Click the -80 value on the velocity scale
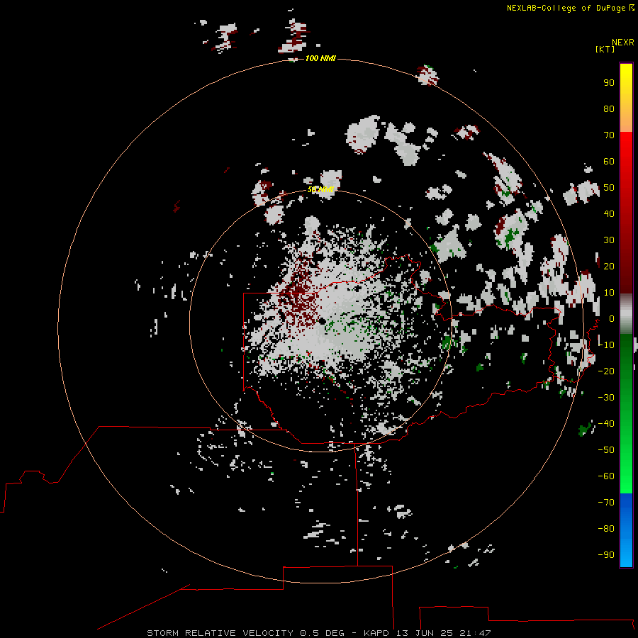The width and height of the screenshot is (638, 638). click(x=606, y=529)
